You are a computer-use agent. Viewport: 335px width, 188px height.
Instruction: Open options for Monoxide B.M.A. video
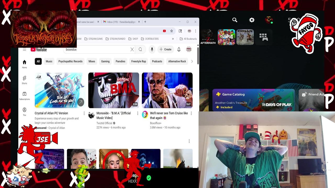click(138, 113)
